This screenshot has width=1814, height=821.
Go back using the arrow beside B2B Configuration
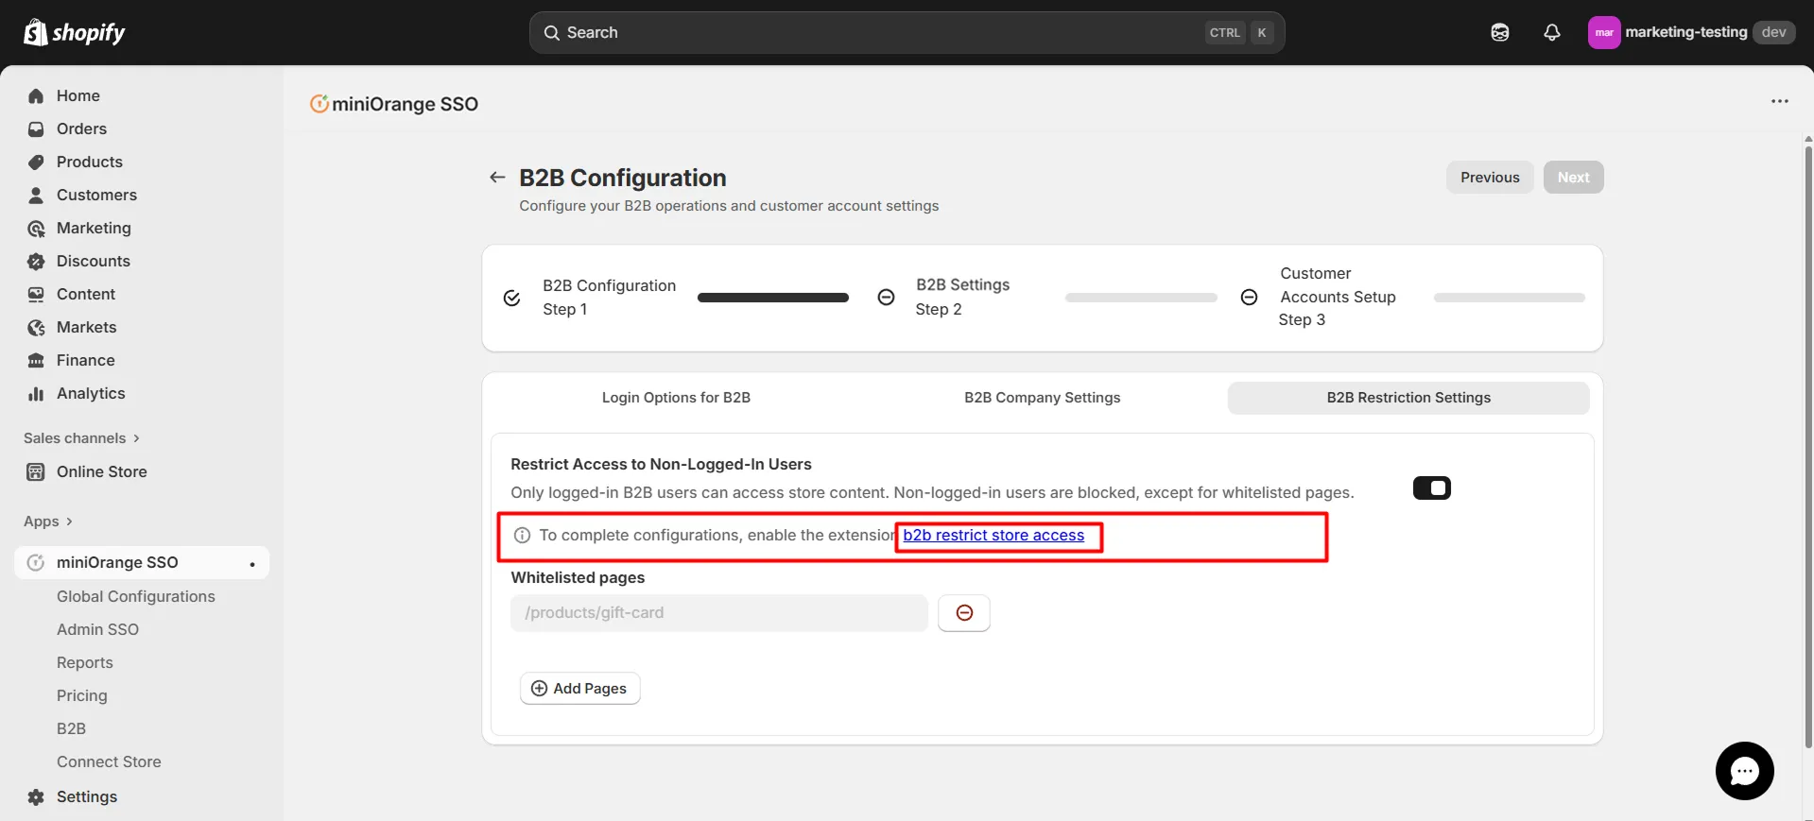pos(497,177)
